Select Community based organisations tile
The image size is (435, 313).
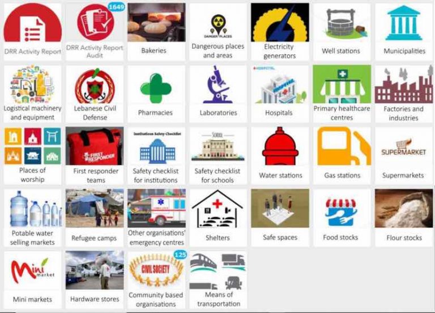pyautogui.click(x=156, y=280)
